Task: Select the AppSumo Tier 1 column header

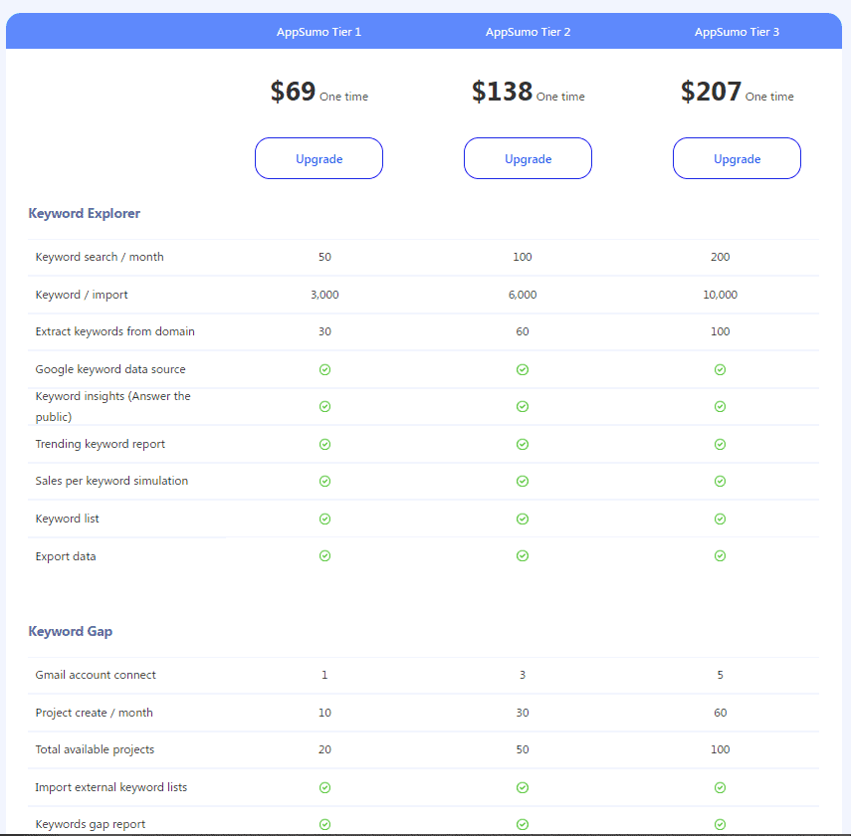Action: point(319,31)
